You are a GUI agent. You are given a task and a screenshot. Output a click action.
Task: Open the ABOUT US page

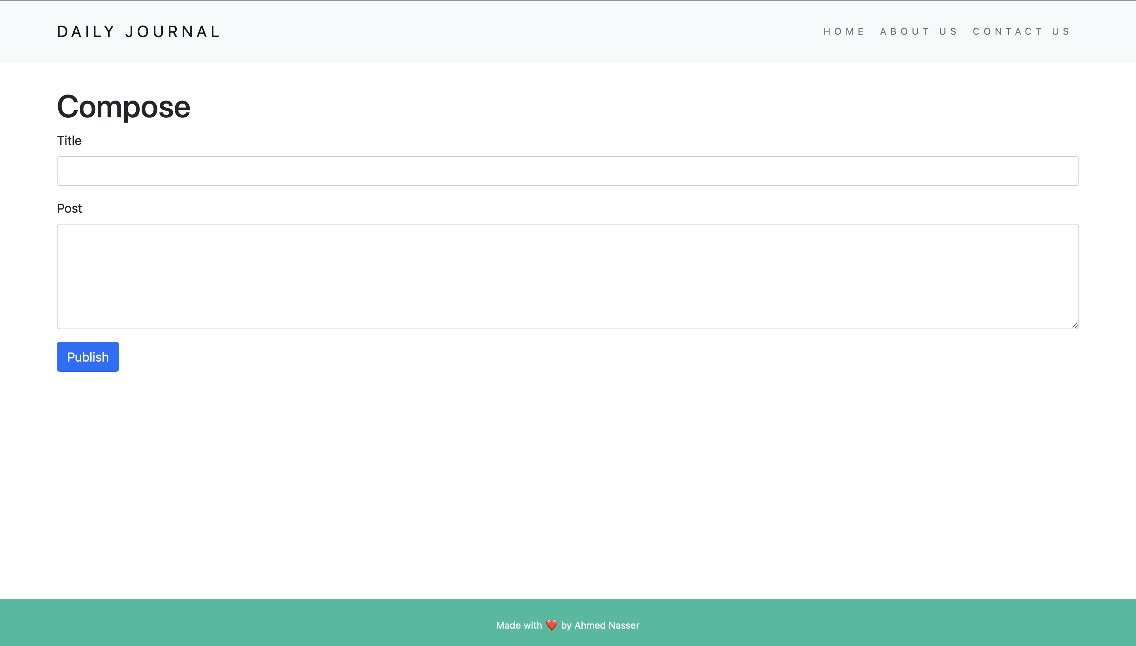tap(918, 32)
